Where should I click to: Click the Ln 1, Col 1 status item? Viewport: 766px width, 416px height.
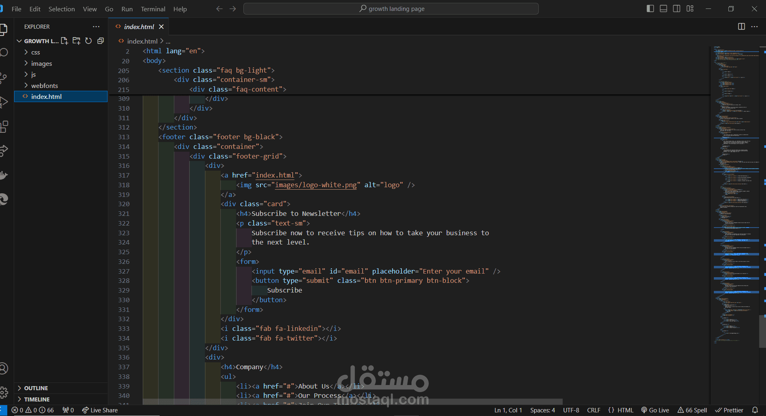508,410
